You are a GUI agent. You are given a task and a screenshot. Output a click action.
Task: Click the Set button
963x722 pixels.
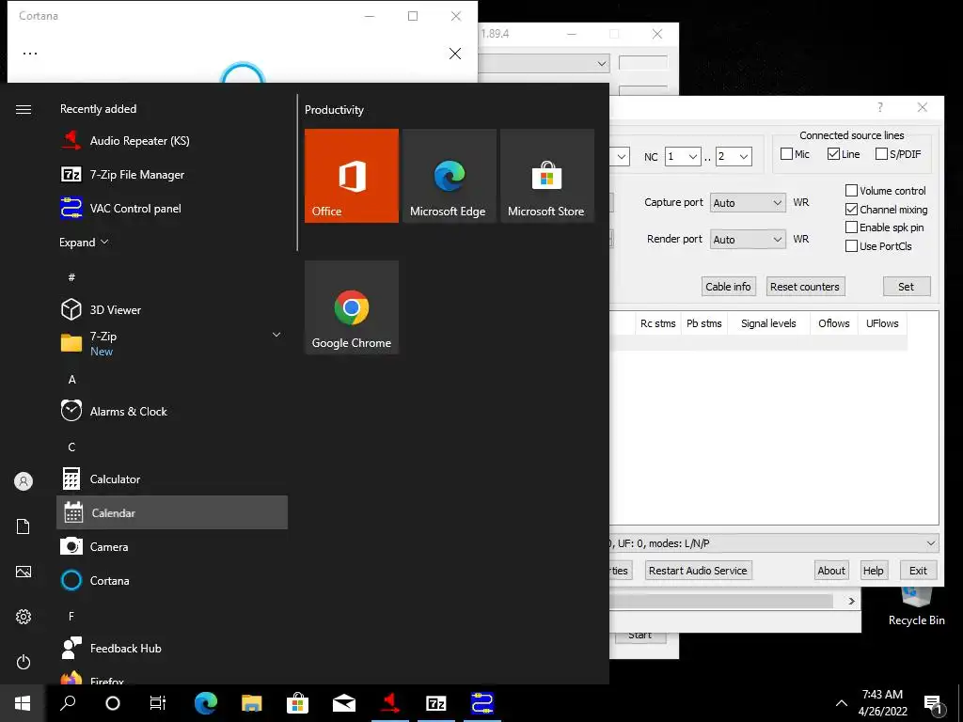(907, 287)
